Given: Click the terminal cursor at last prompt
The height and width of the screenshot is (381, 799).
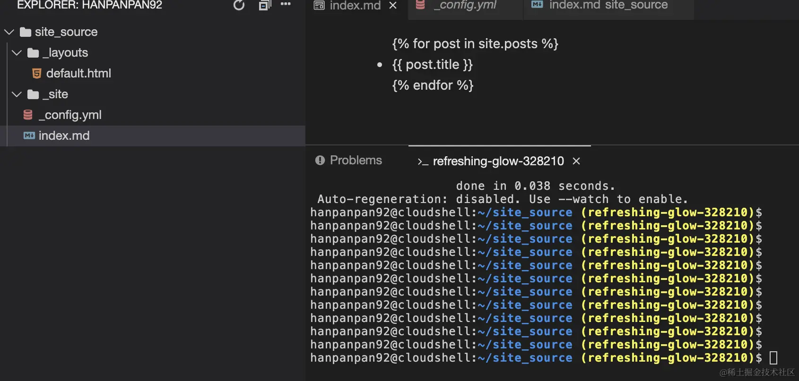Looking at the screenshot, I should pos(773,358).
